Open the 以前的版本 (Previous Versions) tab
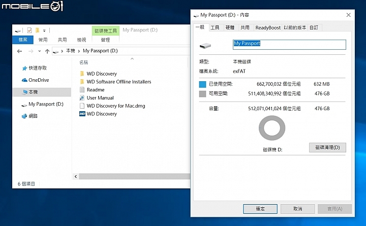This screenshot has width=366, height=226. tap(295, 28)
